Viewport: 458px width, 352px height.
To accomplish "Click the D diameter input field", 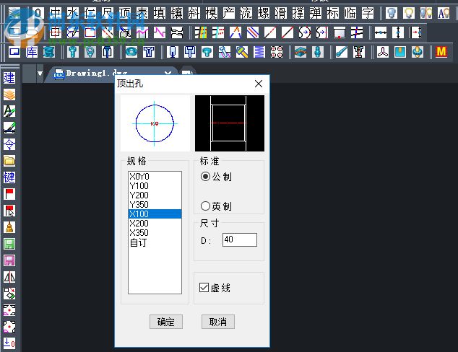I will click(240, 239).
